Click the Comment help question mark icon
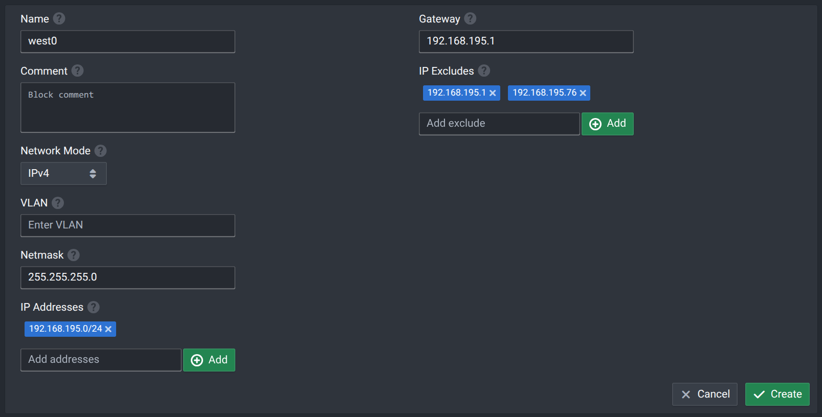 click(77, 71)
